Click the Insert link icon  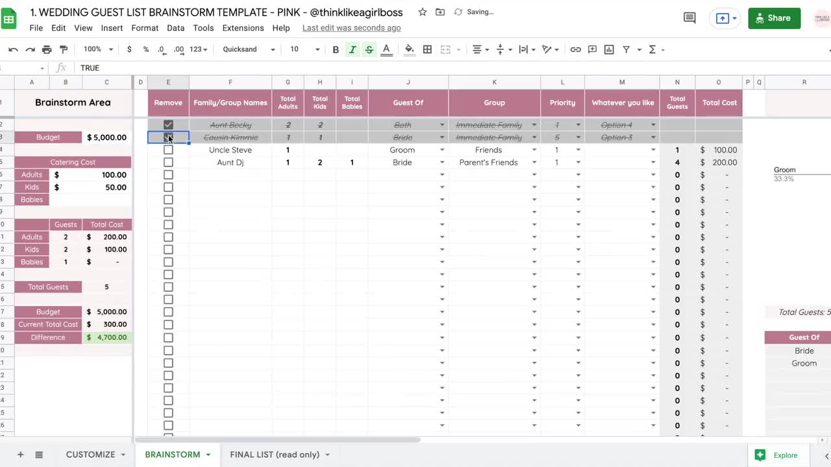[575, 49]
